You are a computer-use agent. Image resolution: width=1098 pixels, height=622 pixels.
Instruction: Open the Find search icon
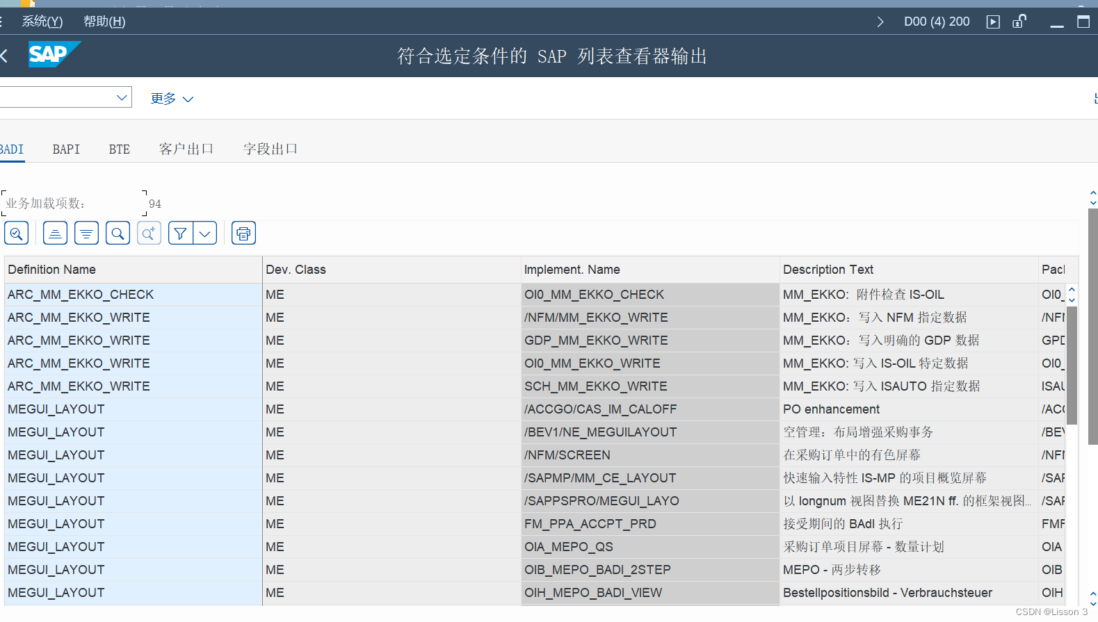point(118,234)
